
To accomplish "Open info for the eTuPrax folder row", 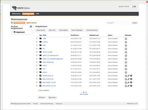I will (126, 42).
